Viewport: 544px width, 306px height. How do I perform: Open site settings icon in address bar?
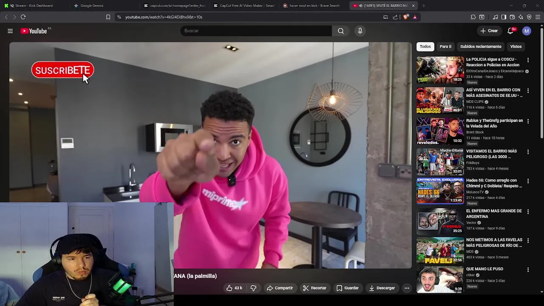(119, 17)
